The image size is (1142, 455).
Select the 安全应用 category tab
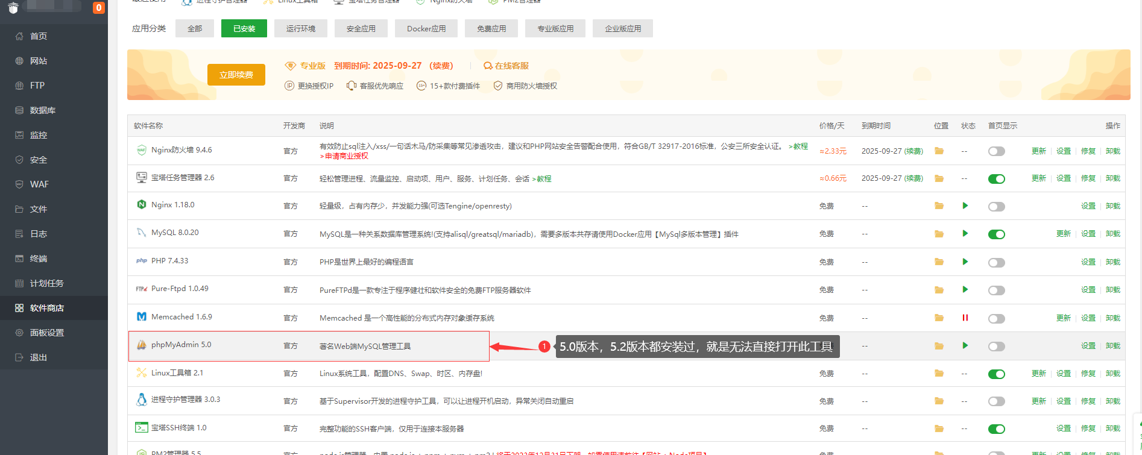361,28
